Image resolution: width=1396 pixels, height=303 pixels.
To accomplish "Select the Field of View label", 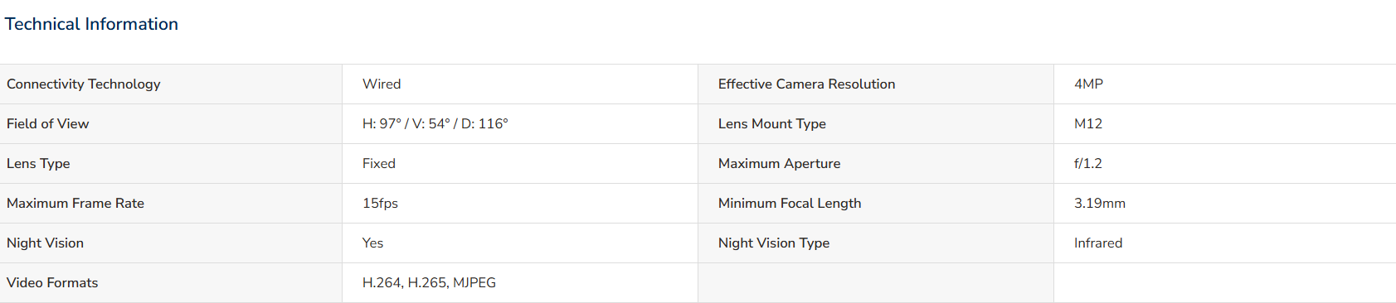I will pos(47,124).
